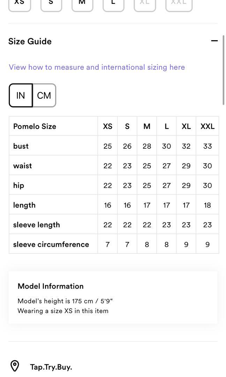Select size XS button
This screenshot has height=377, width=226.
point(20,4)
